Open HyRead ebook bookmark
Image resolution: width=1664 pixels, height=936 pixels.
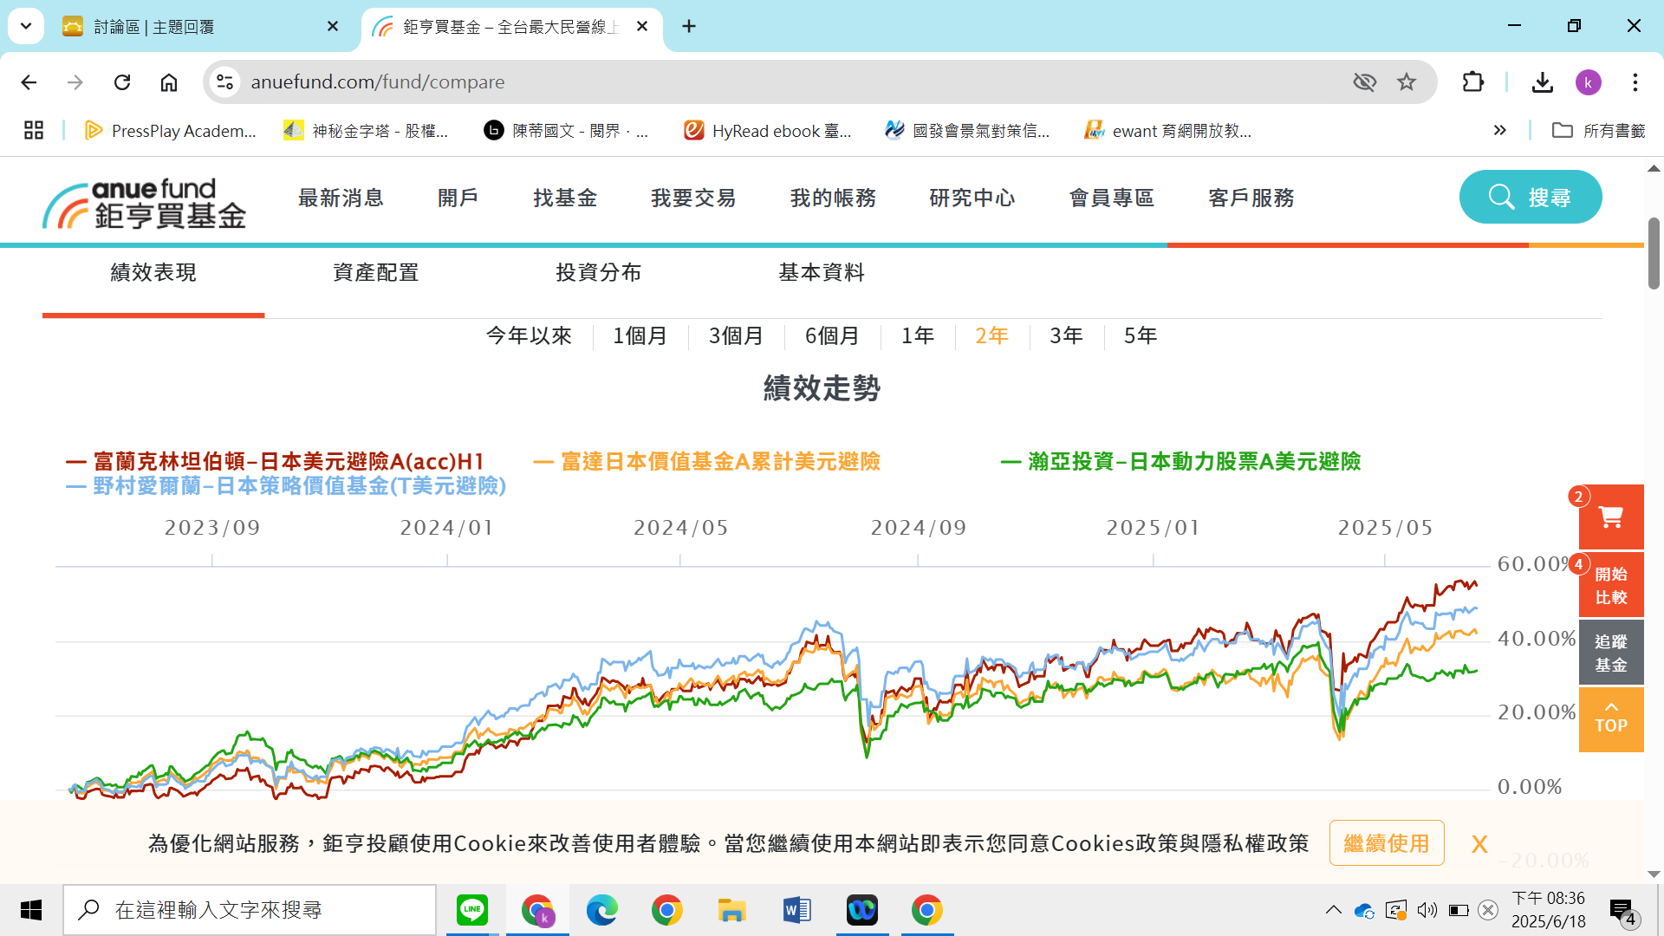(x=768, y=131)
